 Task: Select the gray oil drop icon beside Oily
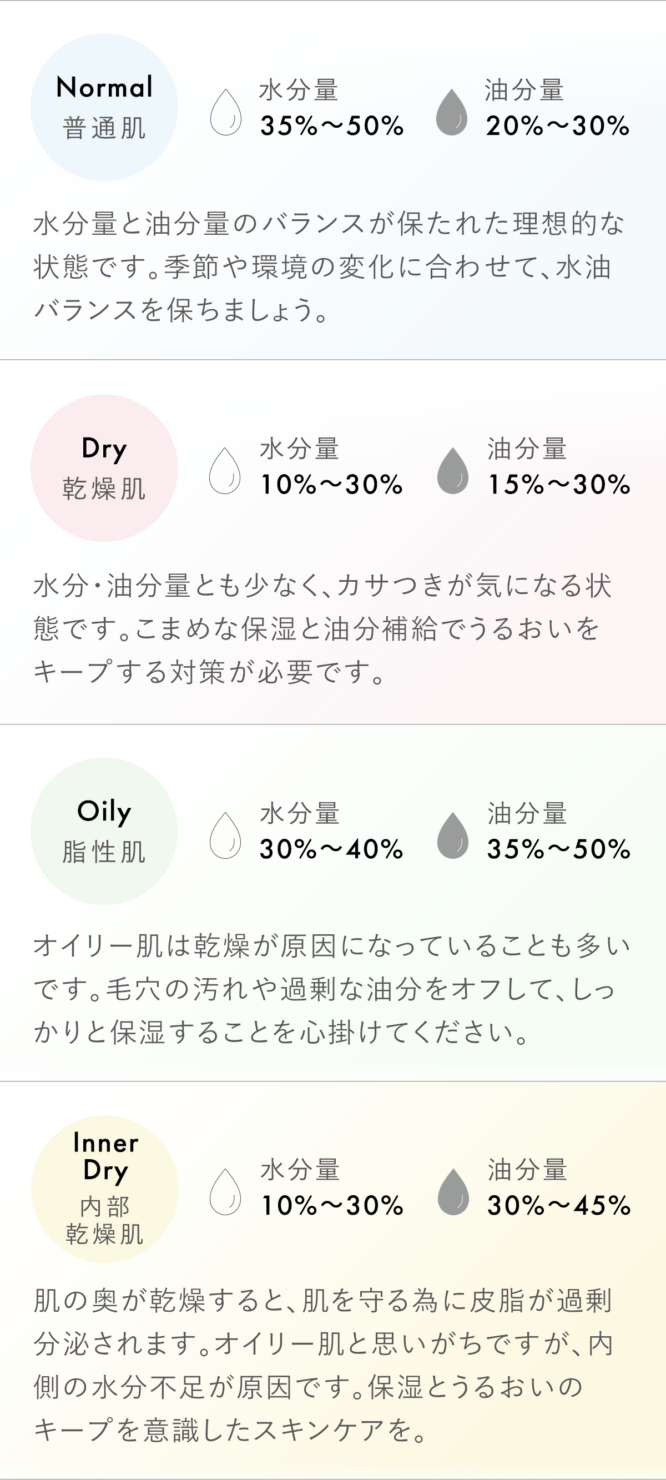(x=453, y=835)
